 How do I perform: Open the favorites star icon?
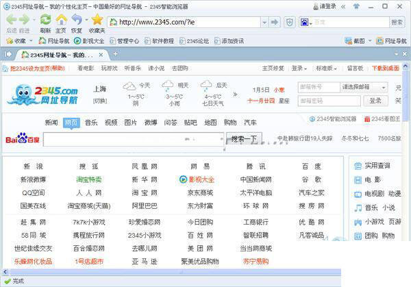coord(97,20)
